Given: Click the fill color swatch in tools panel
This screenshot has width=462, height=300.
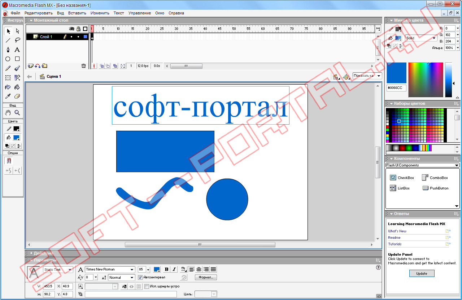Looking at the screenshot, I should pos(16,138).
